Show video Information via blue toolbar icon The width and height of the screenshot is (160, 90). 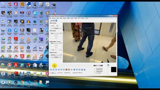point(56,20)
